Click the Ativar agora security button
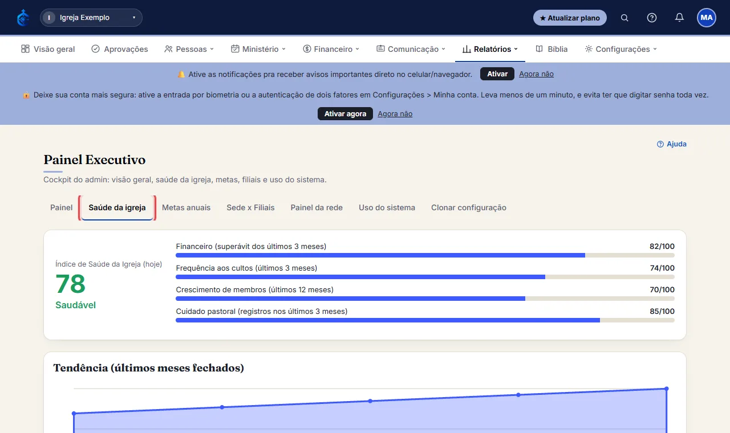Screen dimensions: 730x433 [x=345, y=114]
